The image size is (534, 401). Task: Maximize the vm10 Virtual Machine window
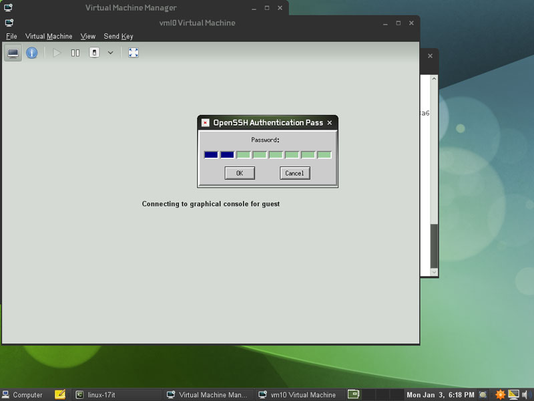[398, 23]
